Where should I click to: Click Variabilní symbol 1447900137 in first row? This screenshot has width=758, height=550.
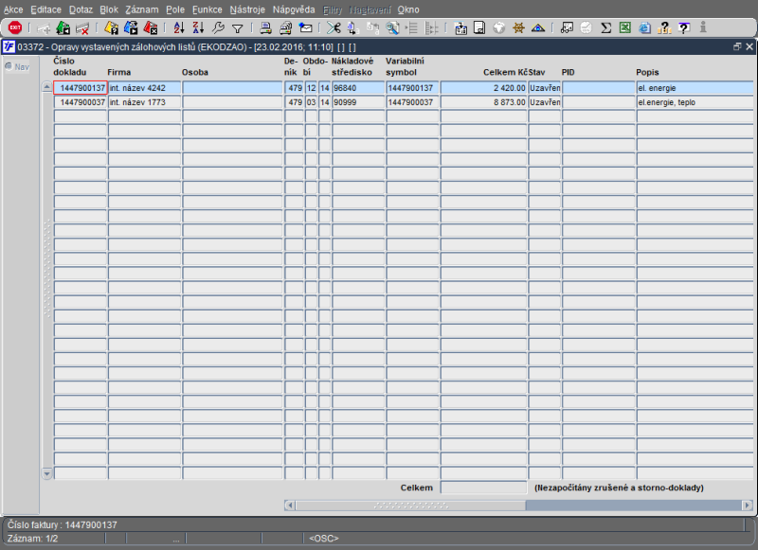pyautogui.click(x=412, y=88)
